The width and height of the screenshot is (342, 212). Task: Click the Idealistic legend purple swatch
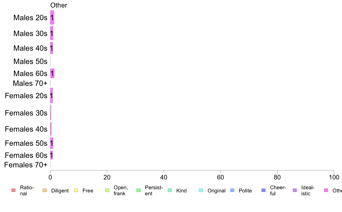pos(295,190)
